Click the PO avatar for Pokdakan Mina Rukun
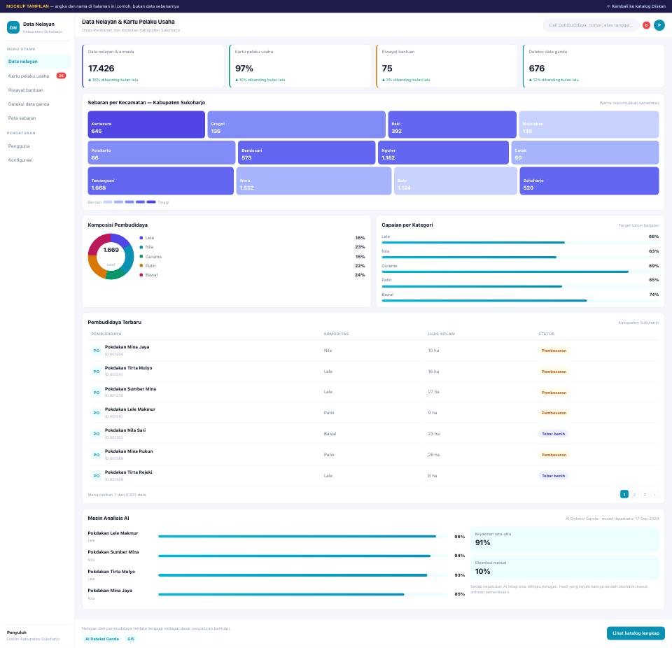This screenshot has width=672, height=648. tap(97, 455)
